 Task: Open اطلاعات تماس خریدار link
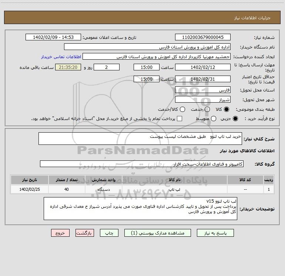(61, 57)
